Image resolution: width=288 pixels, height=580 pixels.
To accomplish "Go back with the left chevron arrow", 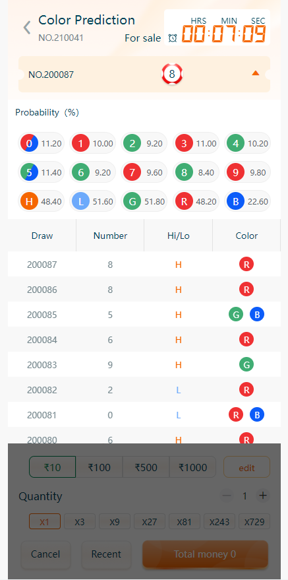I will pyautogui.click(x=26, y=28).
